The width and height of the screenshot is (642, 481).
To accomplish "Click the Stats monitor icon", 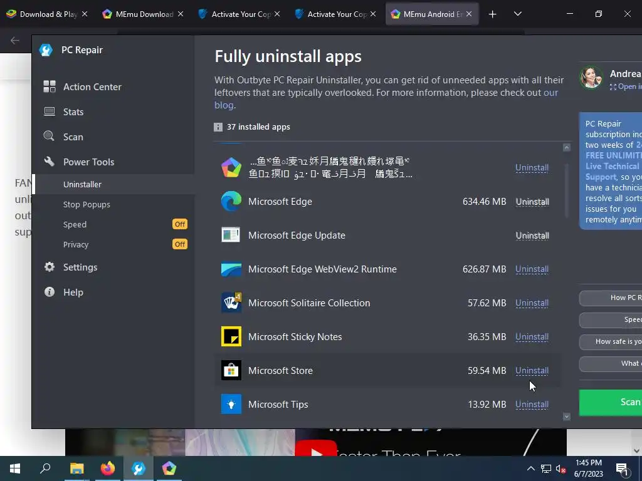I will (x=50, y=111).
